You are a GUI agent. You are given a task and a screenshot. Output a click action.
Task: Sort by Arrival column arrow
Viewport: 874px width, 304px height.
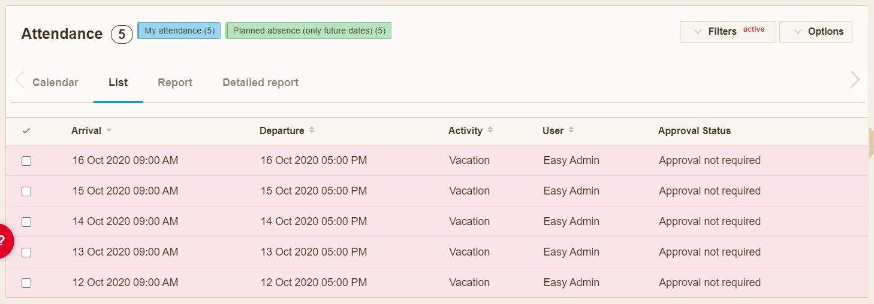109,130
